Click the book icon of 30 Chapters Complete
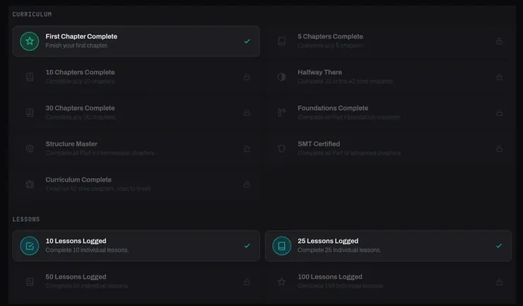This screenshot has width=523, height=306. 30,113
